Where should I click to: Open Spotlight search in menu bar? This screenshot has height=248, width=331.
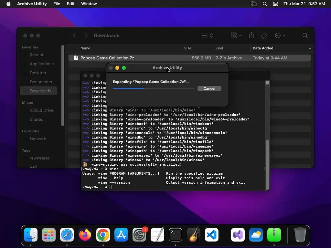click(x=265, y=4)
